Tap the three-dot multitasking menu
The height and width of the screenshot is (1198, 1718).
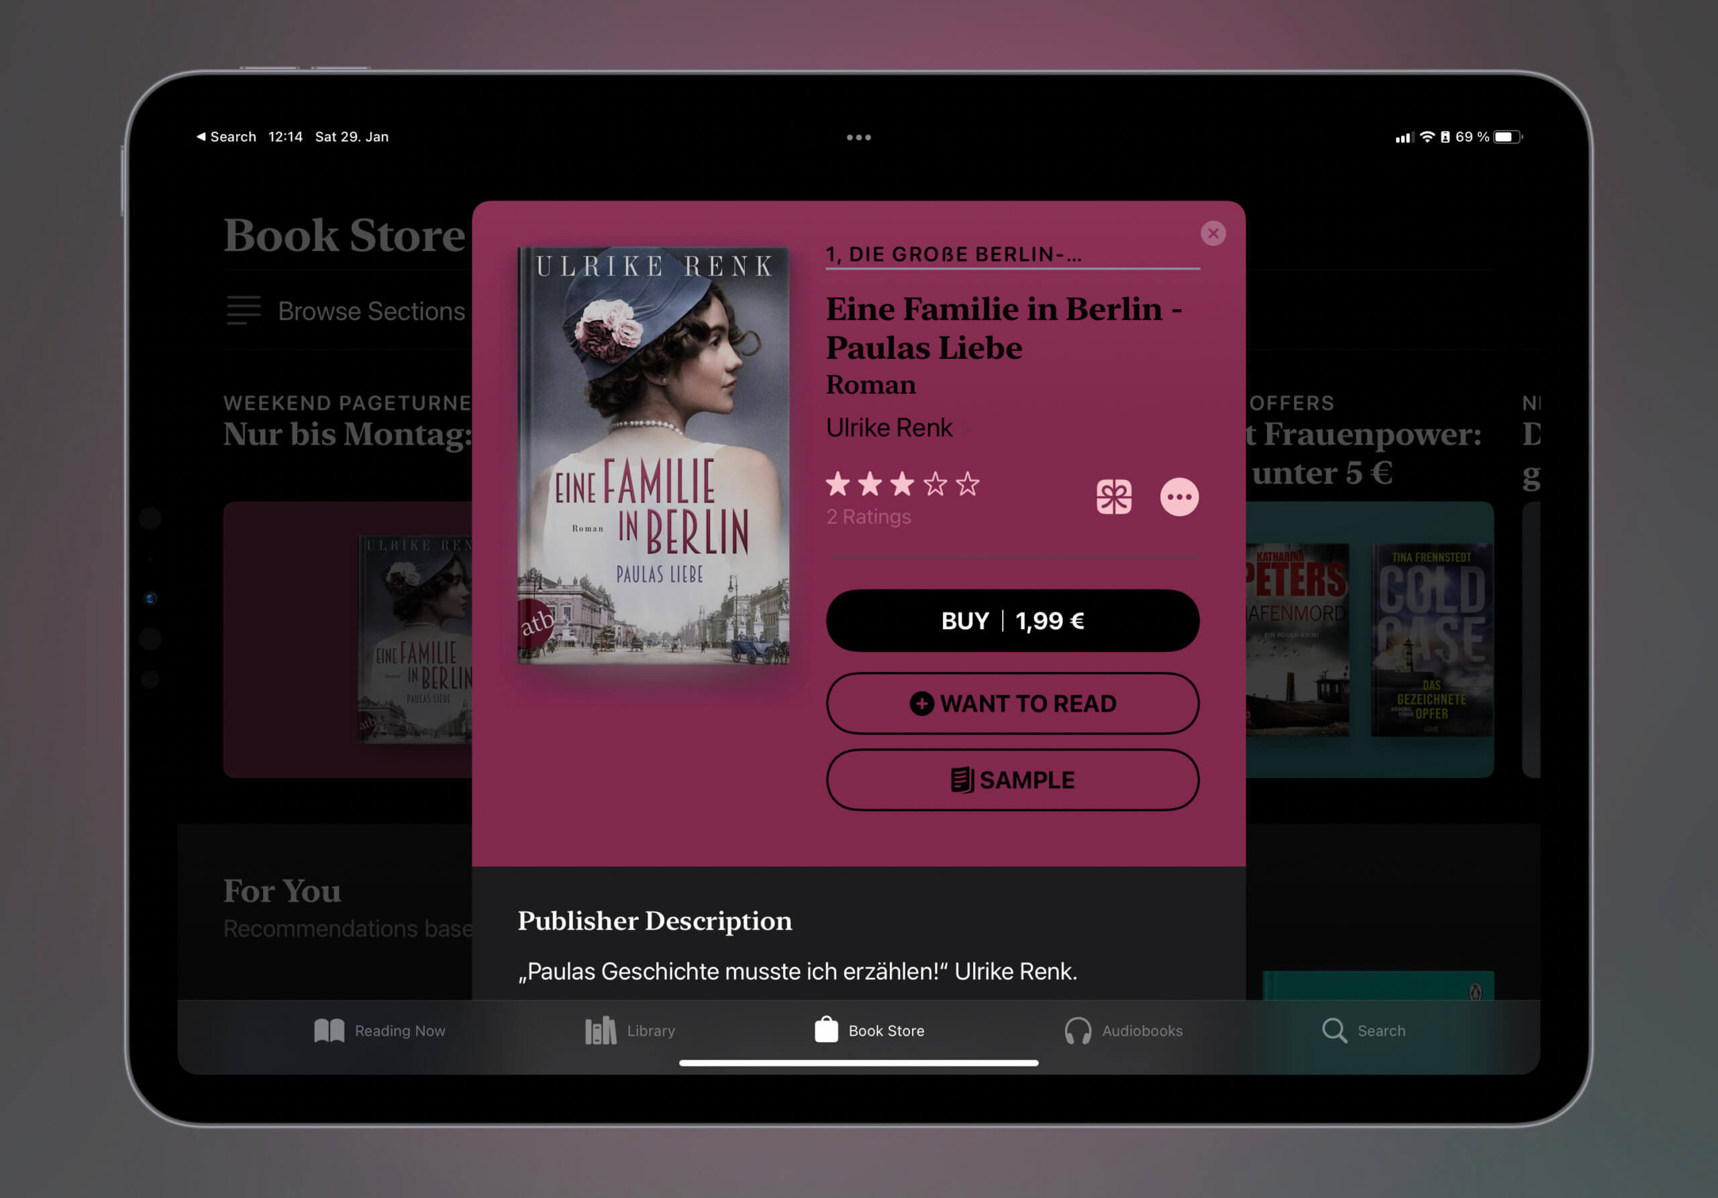click(858, 138)
